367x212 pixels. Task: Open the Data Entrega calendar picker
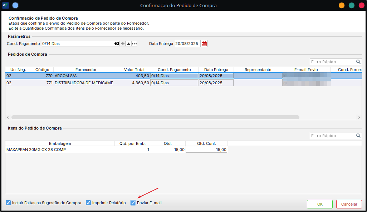(x=204, y=44)
